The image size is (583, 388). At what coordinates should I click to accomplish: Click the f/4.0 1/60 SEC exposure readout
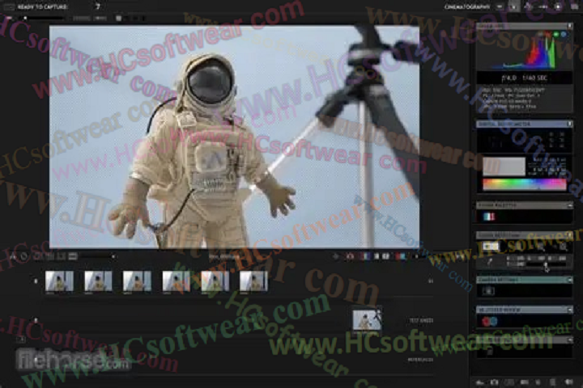click(x=524, y=78)
